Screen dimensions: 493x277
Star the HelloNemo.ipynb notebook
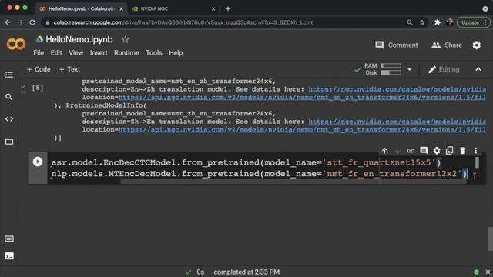tap(125, 39)
